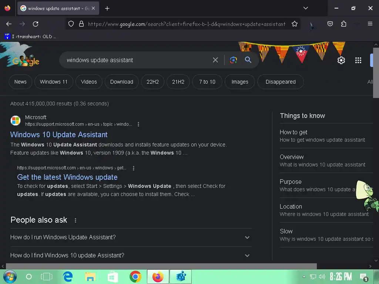Show hidden tray icons arrow
Viewport: 379px width, 284px height.
(x=304, y=277)
